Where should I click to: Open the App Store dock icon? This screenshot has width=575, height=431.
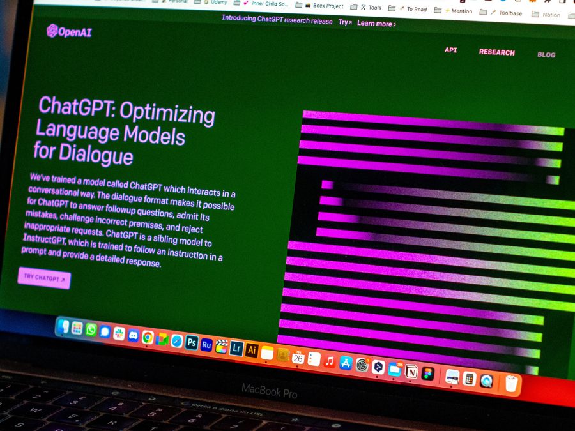pyautogui.click(x=346, y=363)
